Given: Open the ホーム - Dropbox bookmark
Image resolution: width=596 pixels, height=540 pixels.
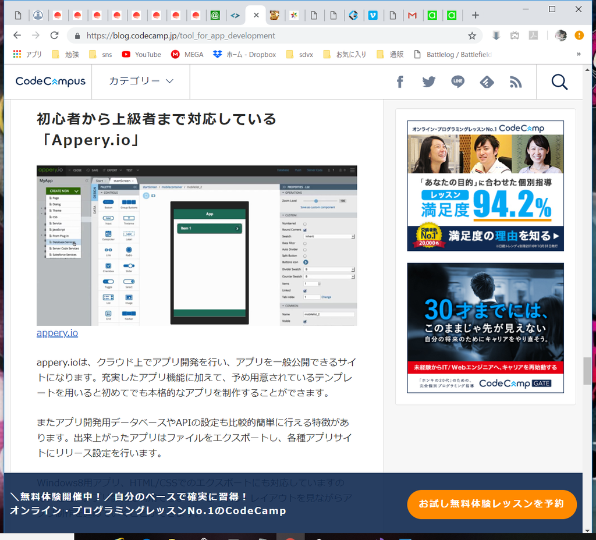Looking at the screenshot, I should point(244,54).
